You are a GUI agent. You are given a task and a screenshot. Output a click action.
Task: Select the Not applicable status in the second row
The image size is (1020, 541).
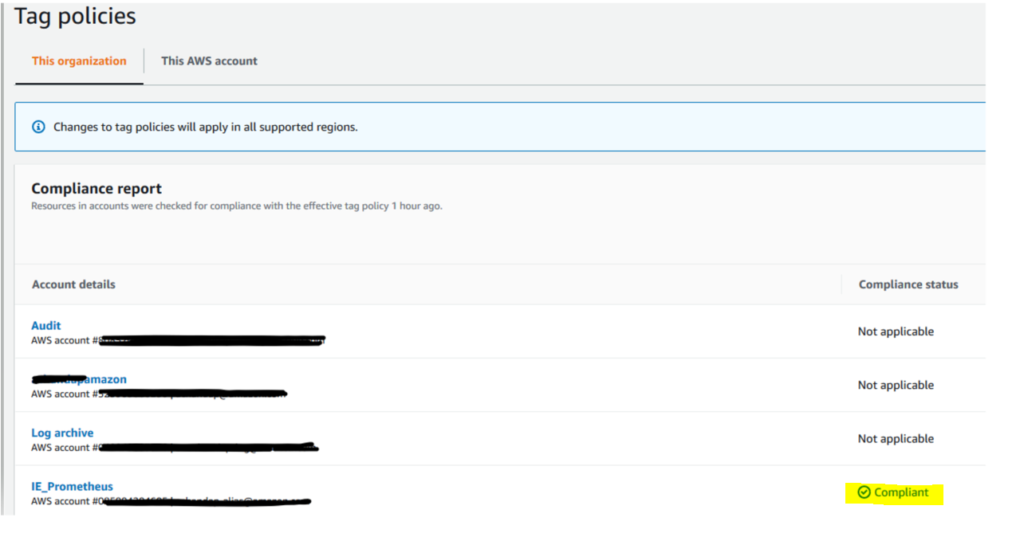pyautogui.click(x=895, y=385)
